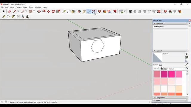191x107 pixels.
Task: Activate the Zoom magnifier tool
Action: 89,11
